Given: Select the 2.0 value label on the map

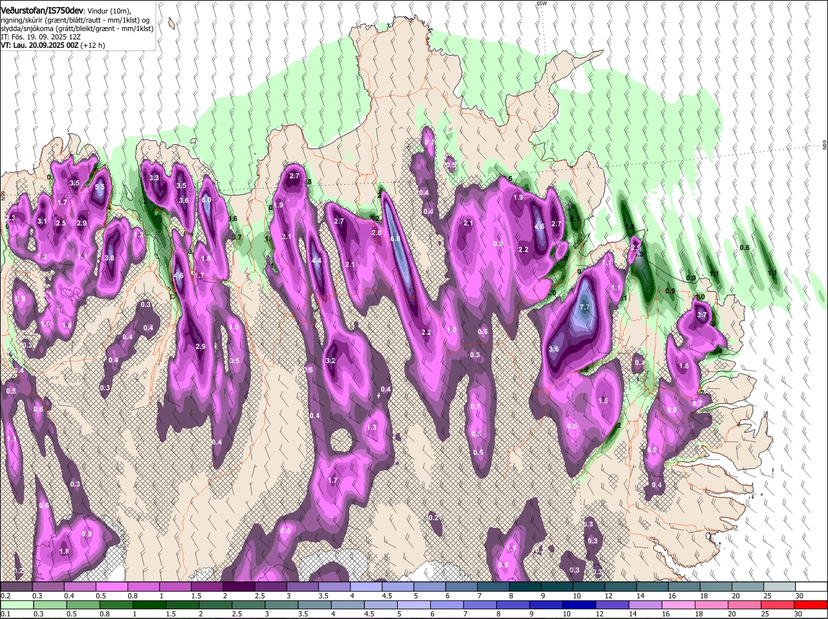Looking at the screenshot, I should coord(377,233).
